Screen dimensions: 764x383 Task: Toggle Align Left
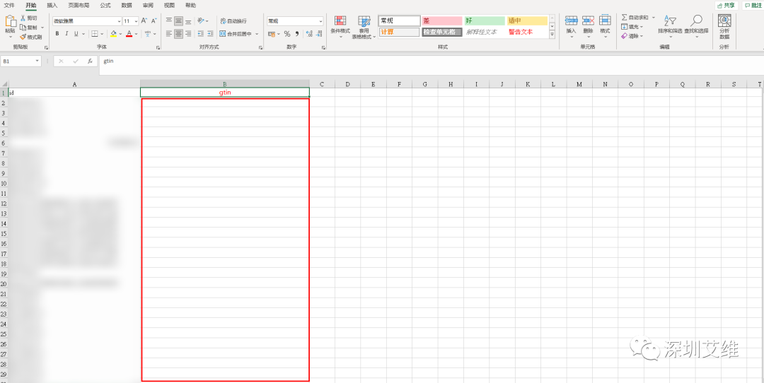tap(169, 34)
